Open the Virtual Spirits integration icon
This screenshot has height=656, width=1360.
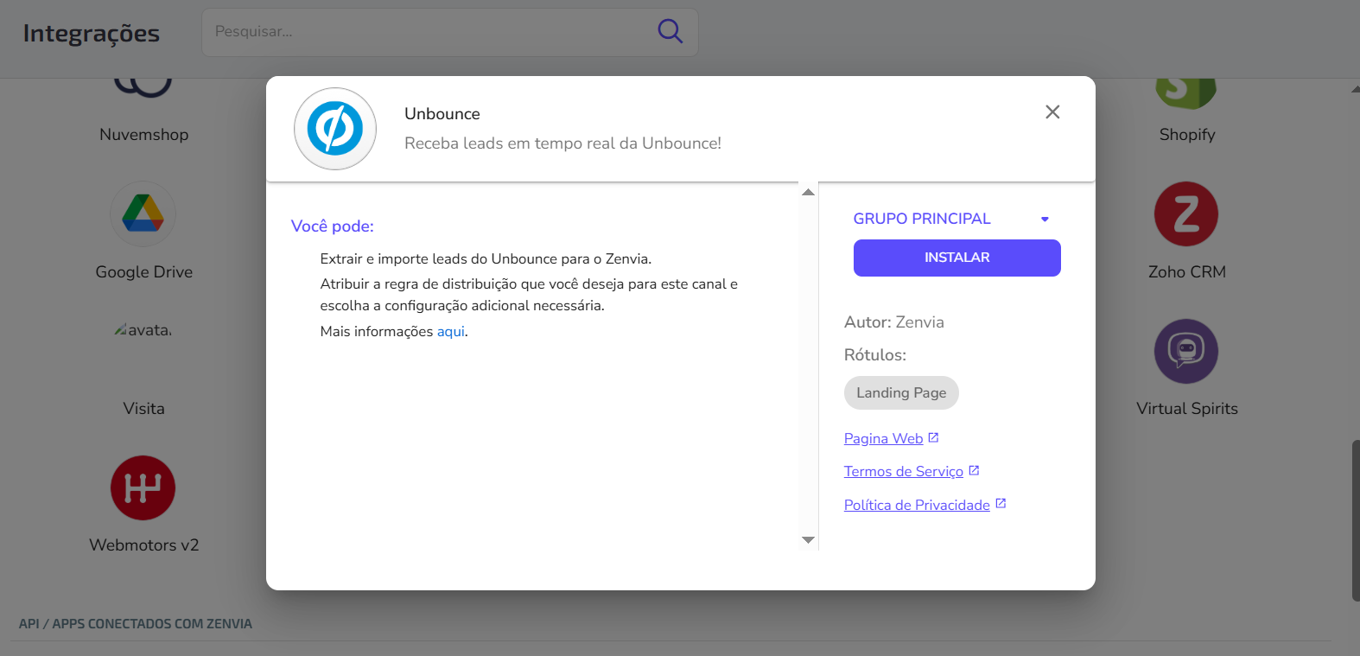coord(1186,351)
